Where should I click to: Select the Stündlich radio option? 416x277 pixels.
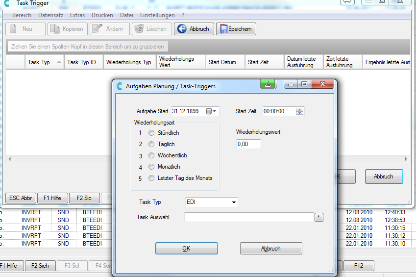[151, 133]
